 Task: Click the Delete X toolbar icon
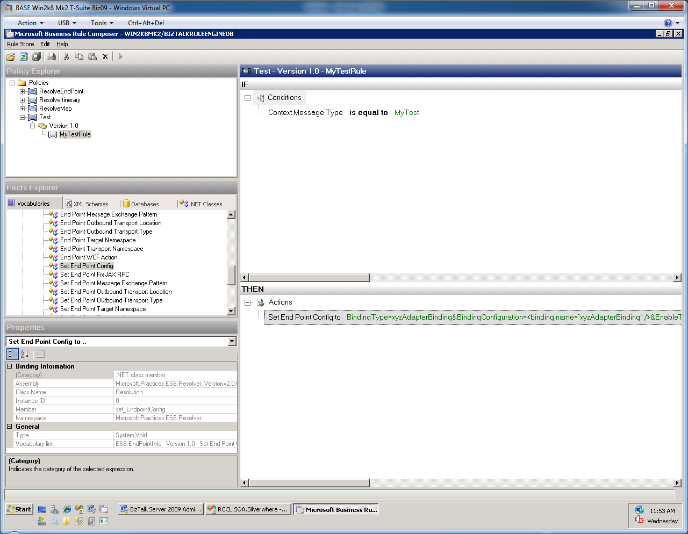(x=105, y=56)
